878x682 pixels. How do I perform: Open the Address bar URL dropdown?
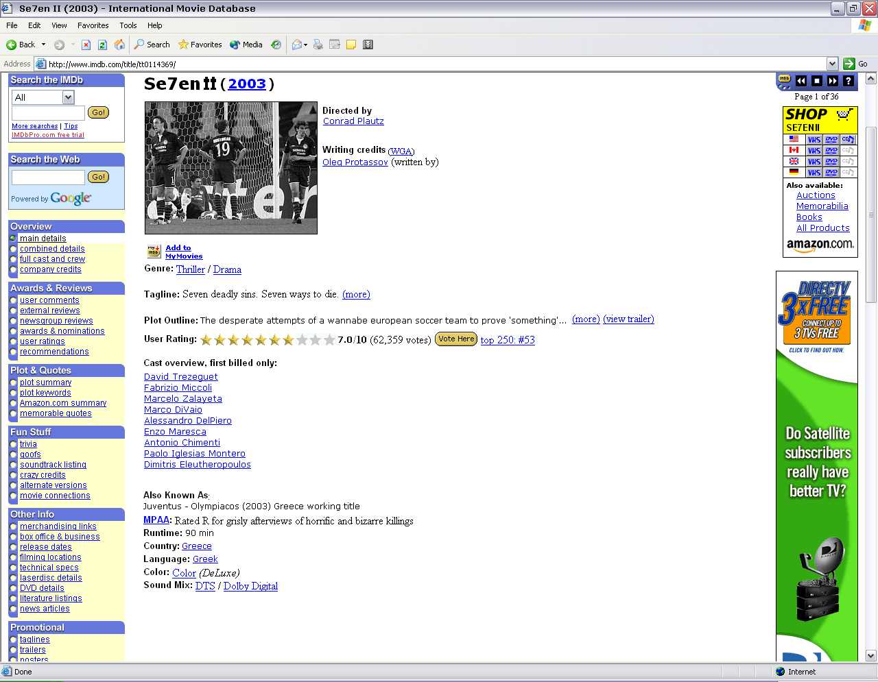point(832,64)
